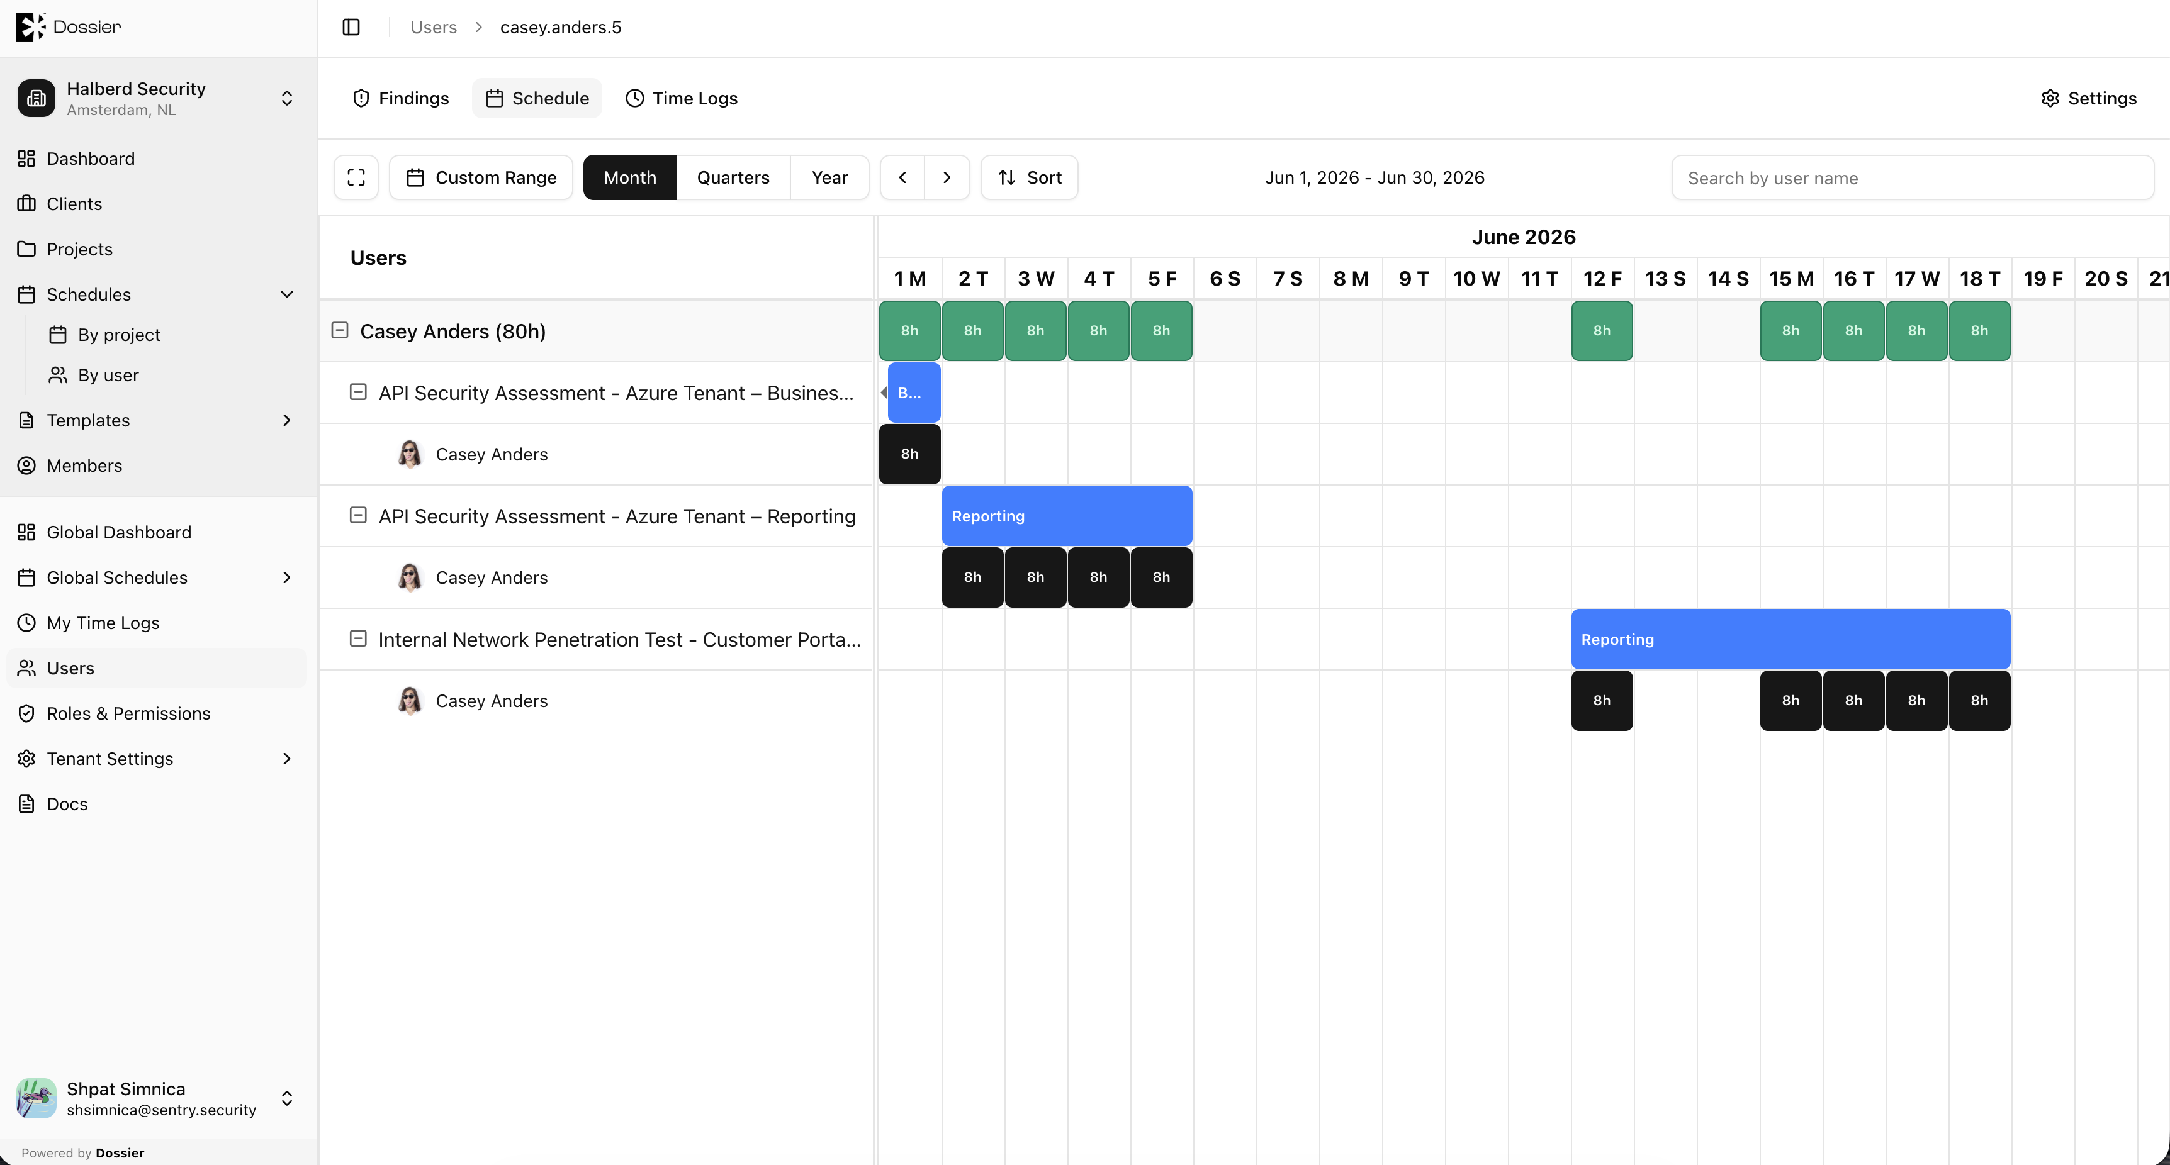2170x1165 pixels.
Task: Open My Time Logs page
Action: point(159,623)
